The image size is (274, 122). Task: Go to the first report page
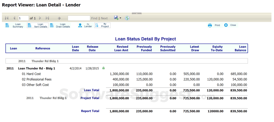pyautogui.click(x=7, y=18)
